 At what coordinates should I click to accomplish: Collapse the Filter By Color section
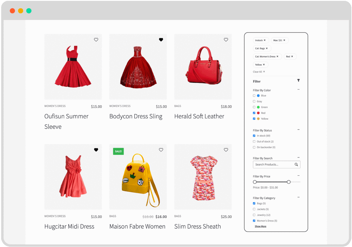click(x=299, y=89)
